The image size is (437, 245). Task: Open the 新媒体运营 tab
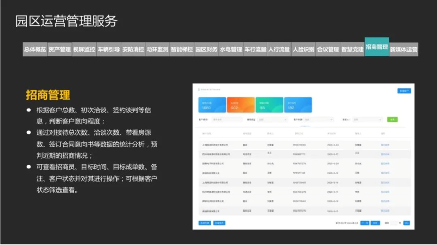pos(403,49)
